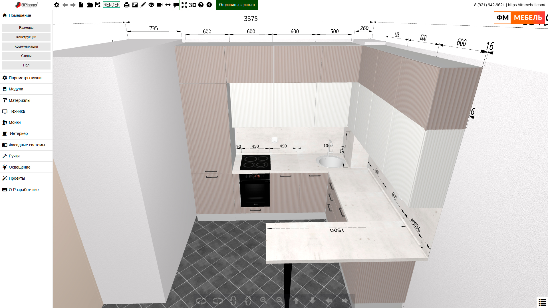Click the Размеры button
The image size is (548, 308).
(x=26, y=28)
